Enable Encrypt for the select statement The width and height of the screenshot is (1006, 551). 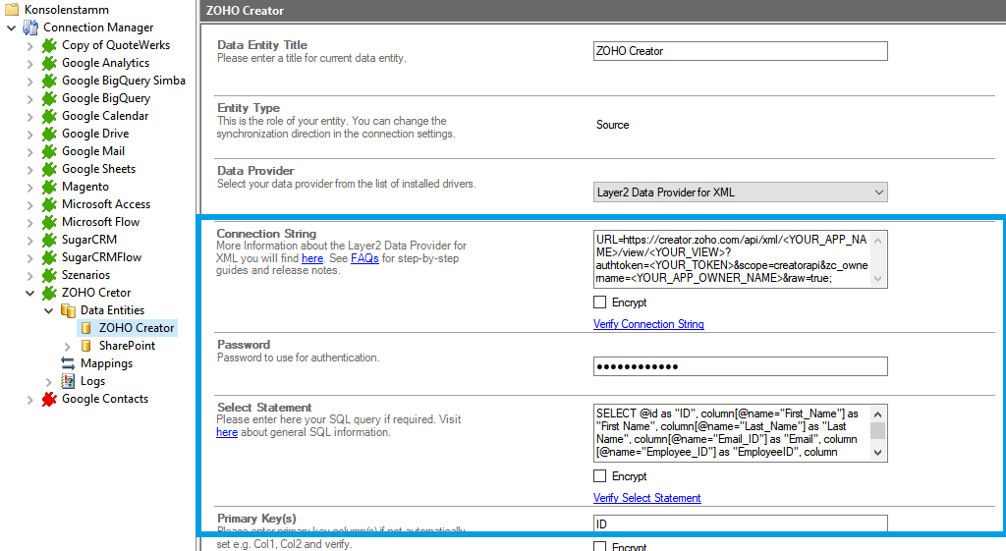(x=600, y=476)
